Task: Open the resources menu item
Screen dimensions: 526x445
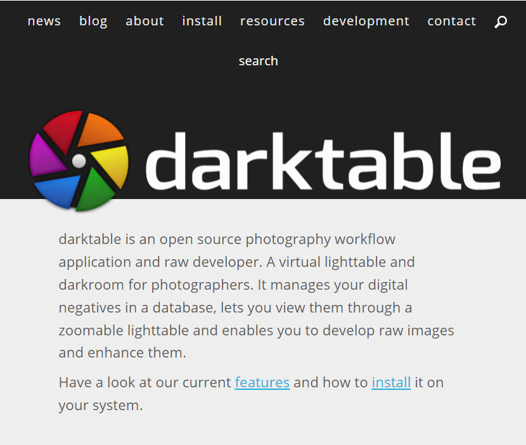Action: [273, 21]
